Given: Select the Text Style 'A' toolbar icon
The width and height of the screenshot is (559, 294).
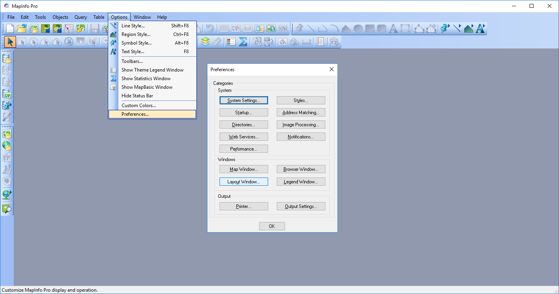Looking at the screenshot, I should point(480,29).
